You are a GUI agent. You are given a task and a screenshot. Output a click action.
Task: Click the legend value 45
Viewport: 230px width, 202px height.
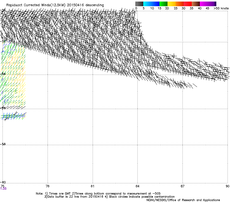tap(207, 8)
